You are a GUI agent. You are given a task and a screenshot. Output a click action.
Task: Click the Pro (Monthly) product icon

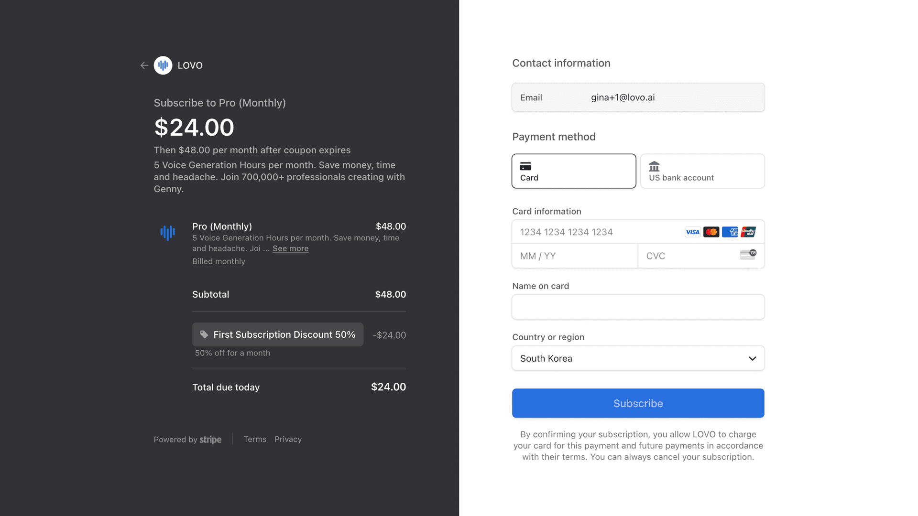(167, 232)
